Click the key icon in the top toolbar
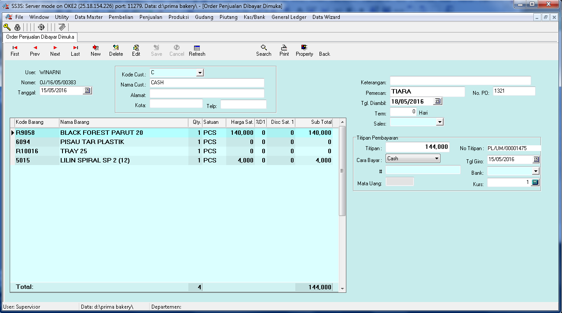The width and height of the screenshot is (562, 313). click(x=7, y=27)
